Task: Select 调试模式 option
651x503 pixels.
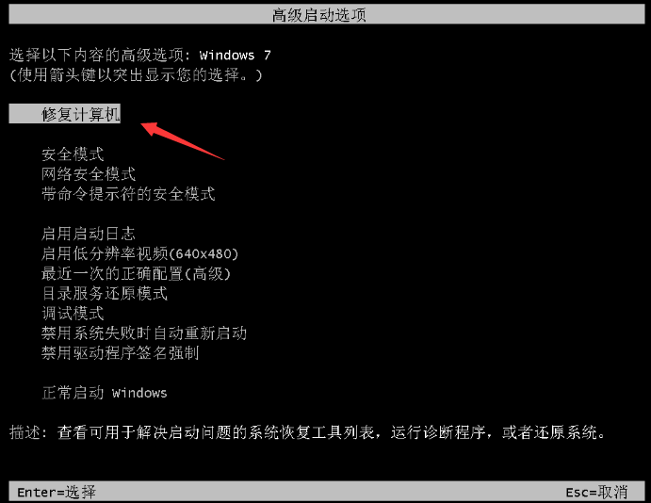Action: pos(73,313)
